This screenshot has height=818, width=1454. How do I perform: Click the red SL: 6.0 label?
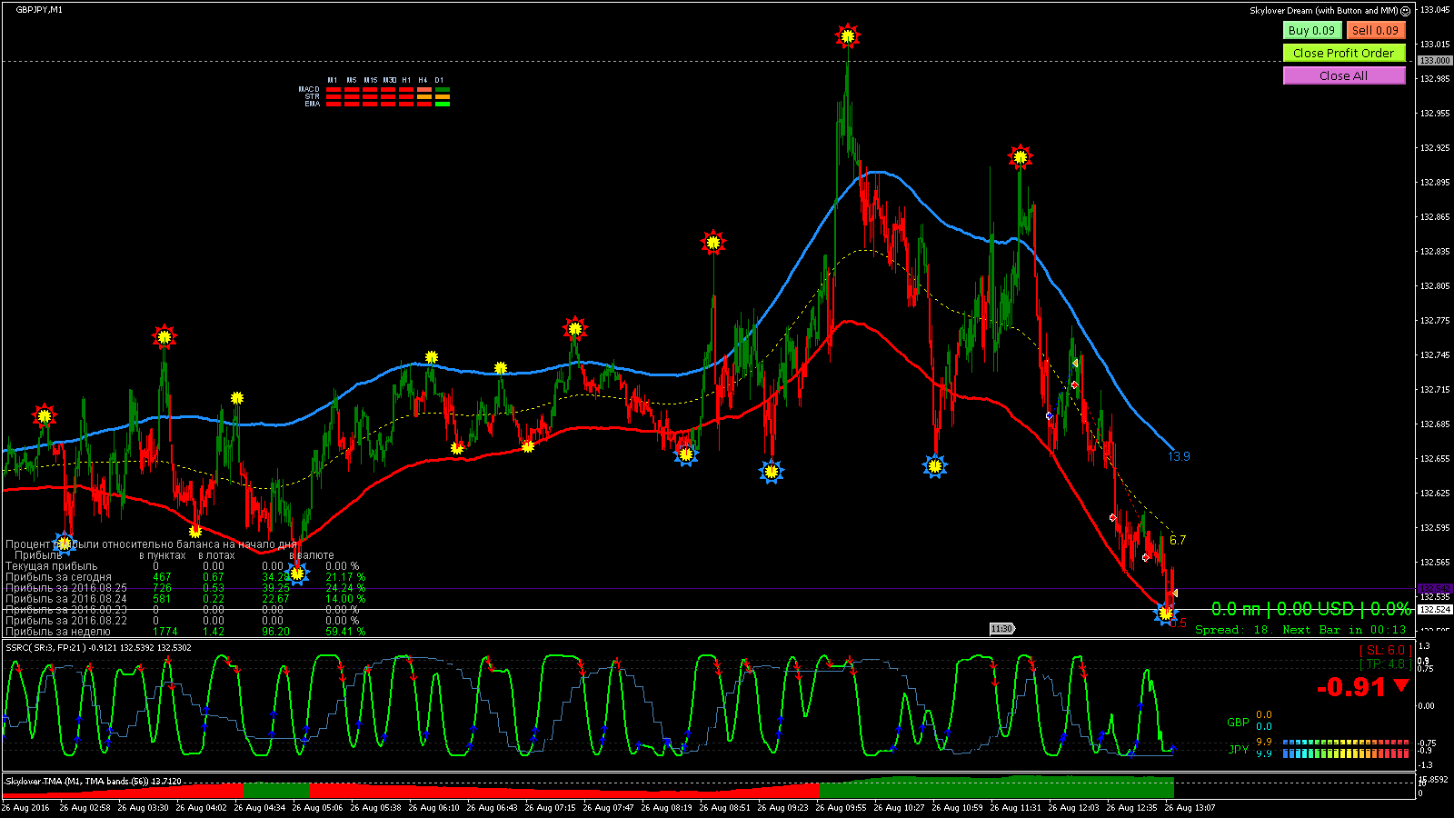tap(1385, 650)
